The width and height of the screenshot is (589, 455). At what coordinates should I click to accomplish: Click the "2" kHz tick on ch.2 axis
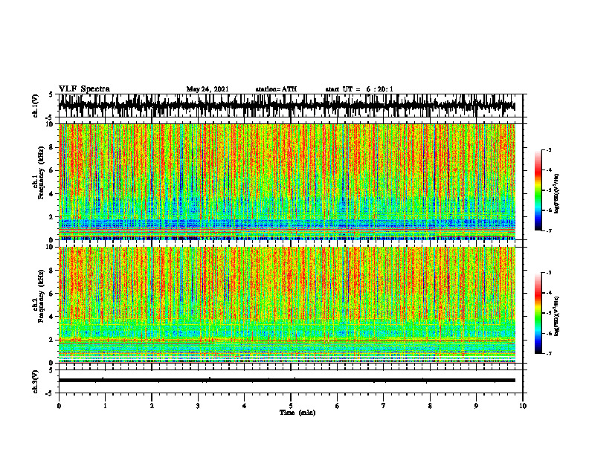pyautogui.click(x=52, y=340)
